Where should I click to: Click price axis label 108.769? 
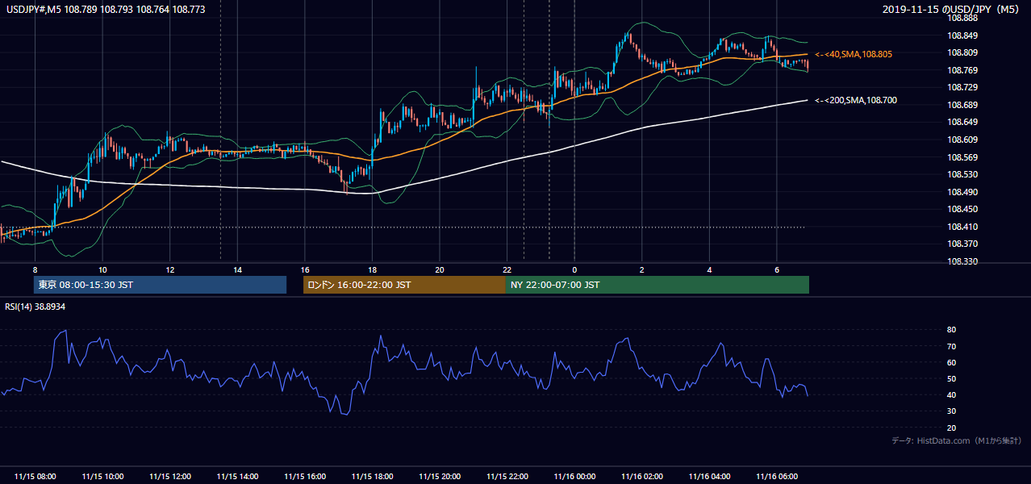(962, 70)
